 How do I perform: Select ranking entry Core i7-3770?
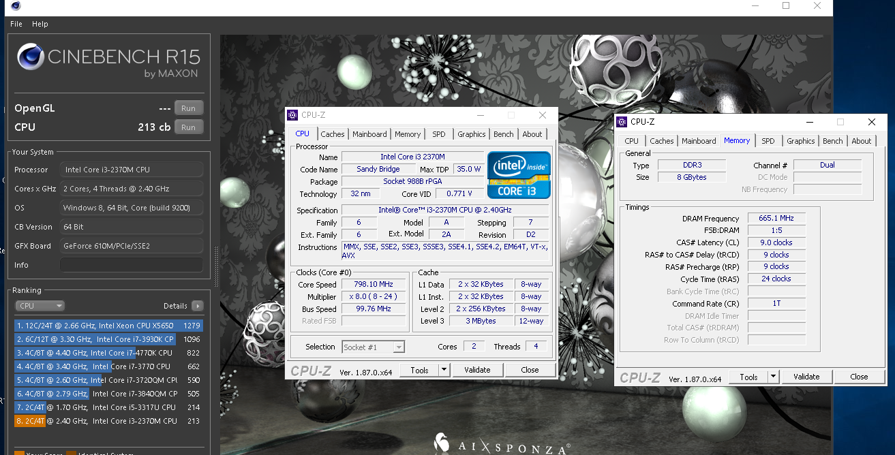tap(108, 366)
